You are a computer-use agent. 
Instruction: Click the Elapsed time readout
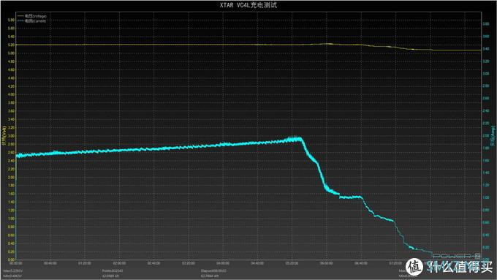click(x=213, y=271)
